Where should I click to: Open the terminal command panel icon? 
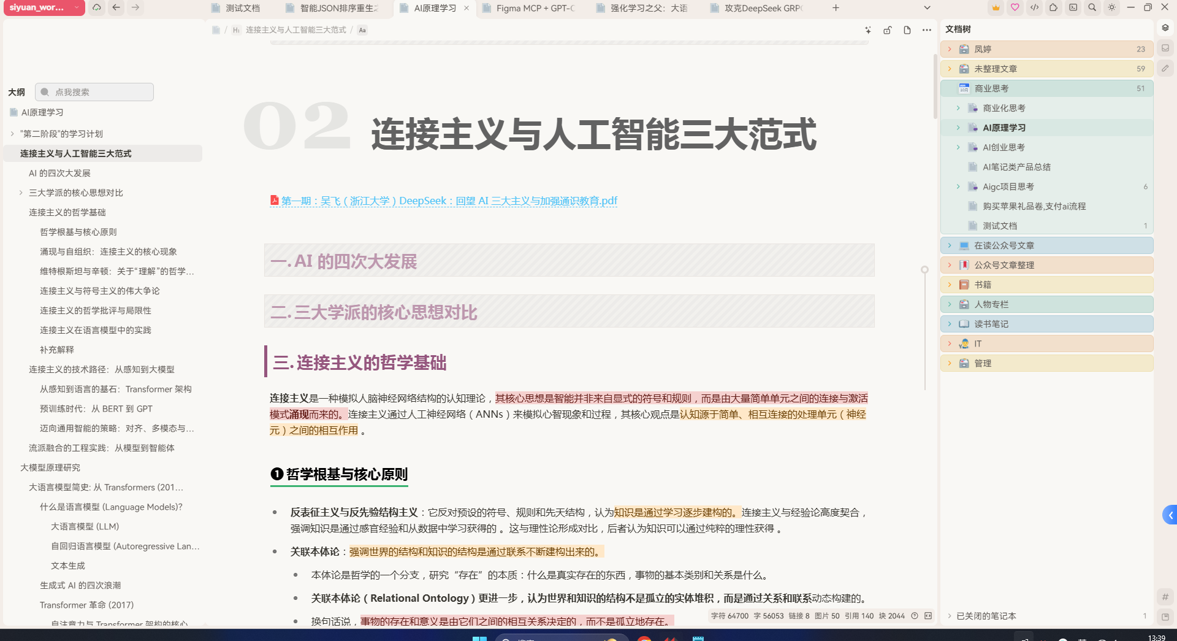pyautogui.click(x=1073, y=8)
